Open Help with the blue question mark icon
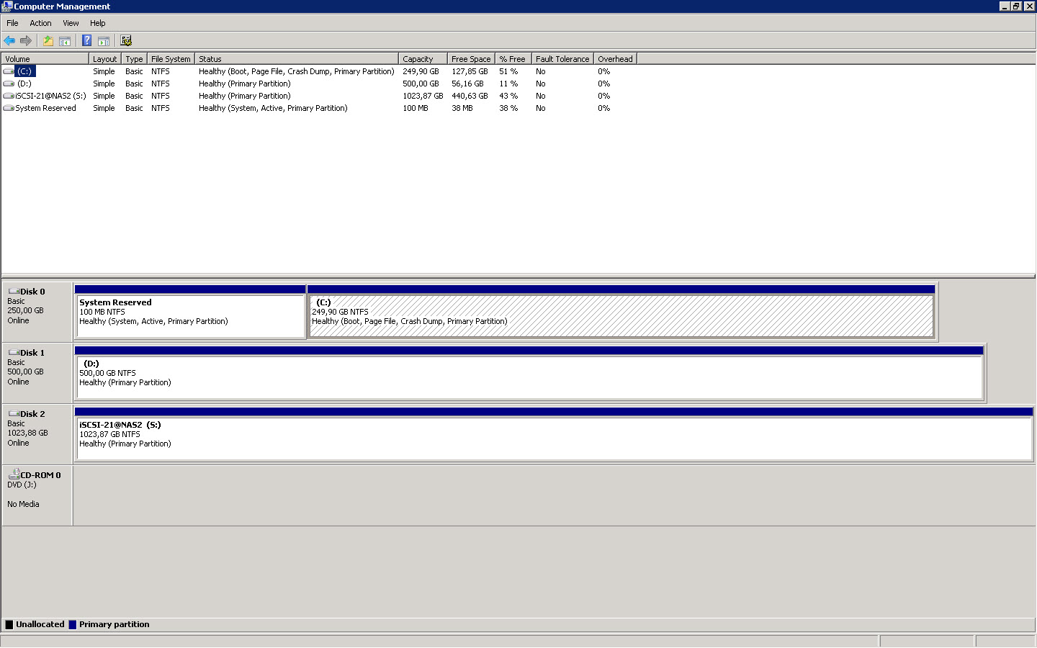This screenshot has width=1037, height=648. point(87,41)
